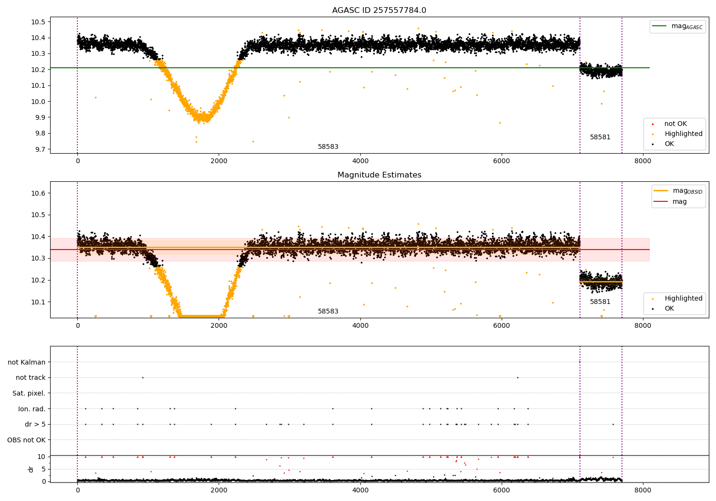Click the 8000 x-axis tick of bottom plot

642,490
